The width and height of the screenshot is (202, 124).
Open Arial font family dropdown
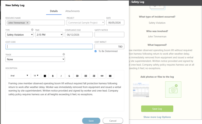[x=19, y=76]
